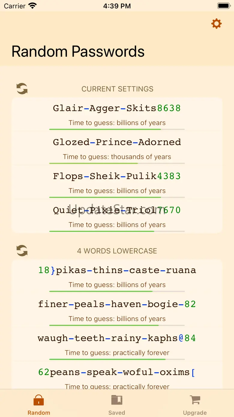Select password 18}pikas-thins-caste-ruana
The height and width of the screenshot is (417, 234).
pyautogui.click(x=117, y=270)
